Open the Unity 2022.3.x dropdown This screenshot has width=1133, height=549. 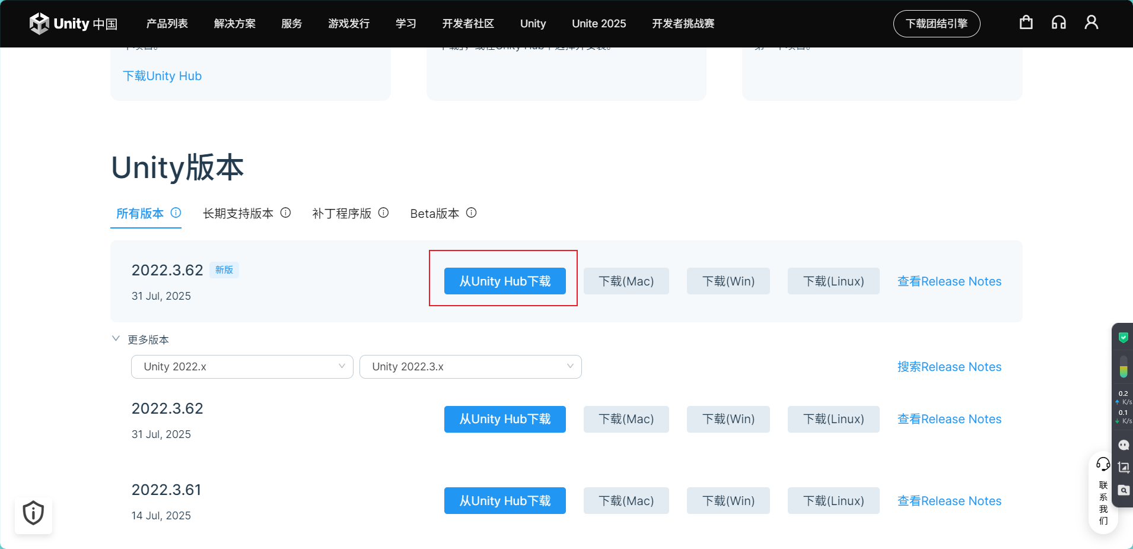pyautogui.click(x=470, y=367)
